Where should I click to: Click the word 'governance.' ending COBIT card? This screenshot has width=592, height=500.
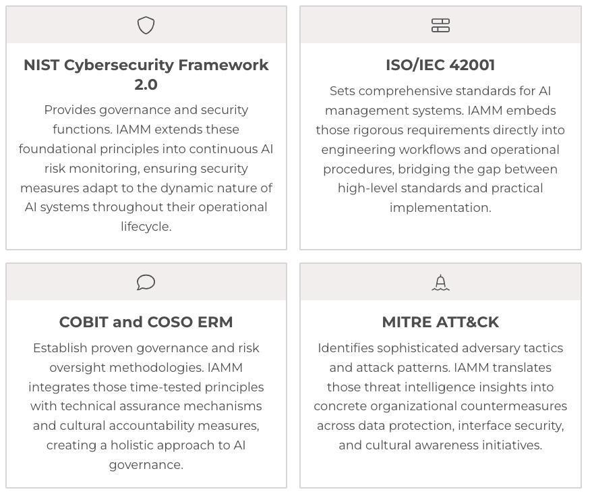(146, 464)
